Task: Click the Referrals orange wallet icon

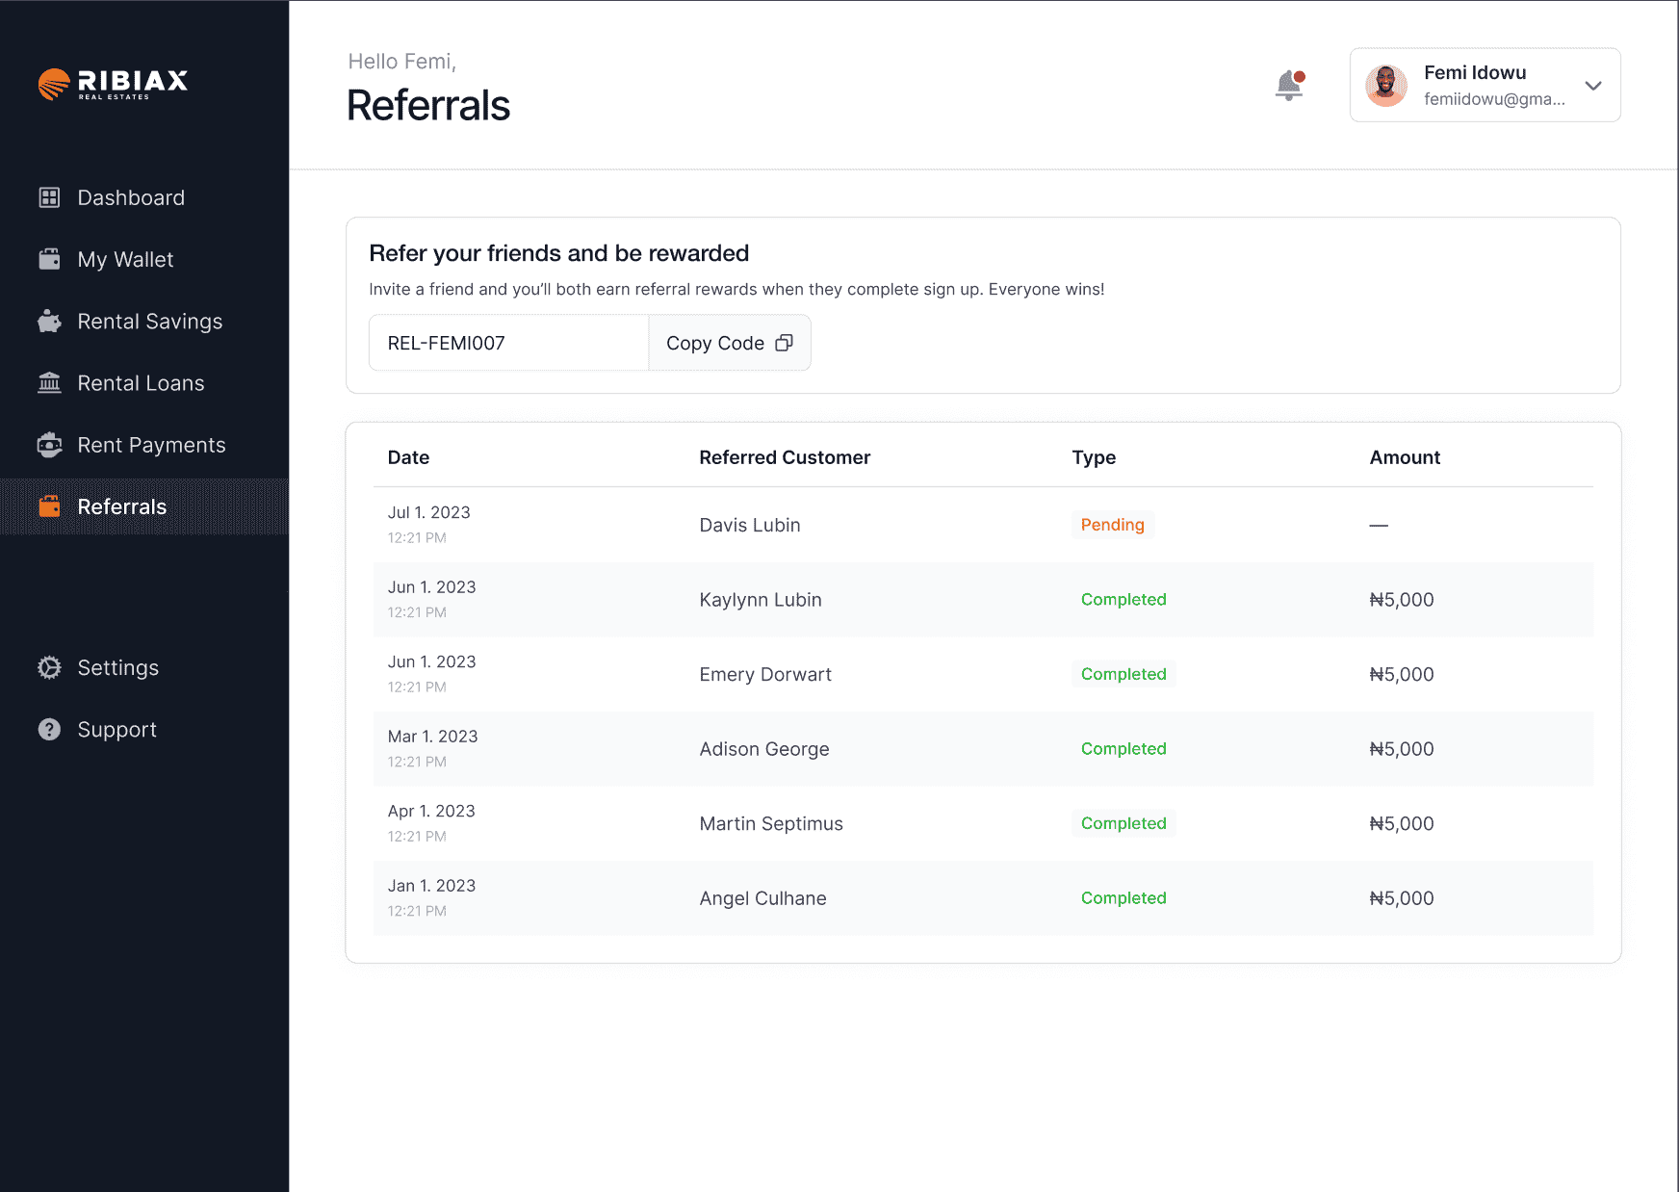Action: tap(49, 506)
